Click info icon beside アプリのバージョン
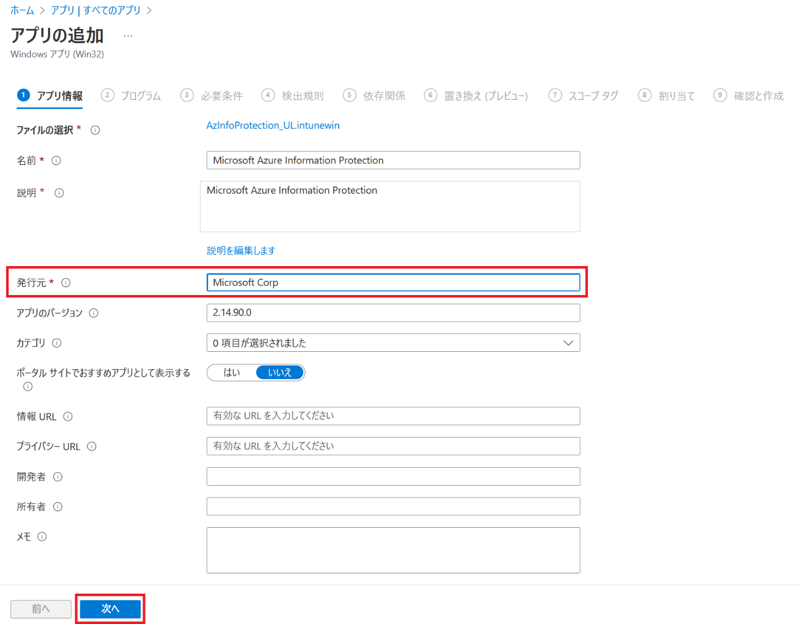 pos(94,313)
